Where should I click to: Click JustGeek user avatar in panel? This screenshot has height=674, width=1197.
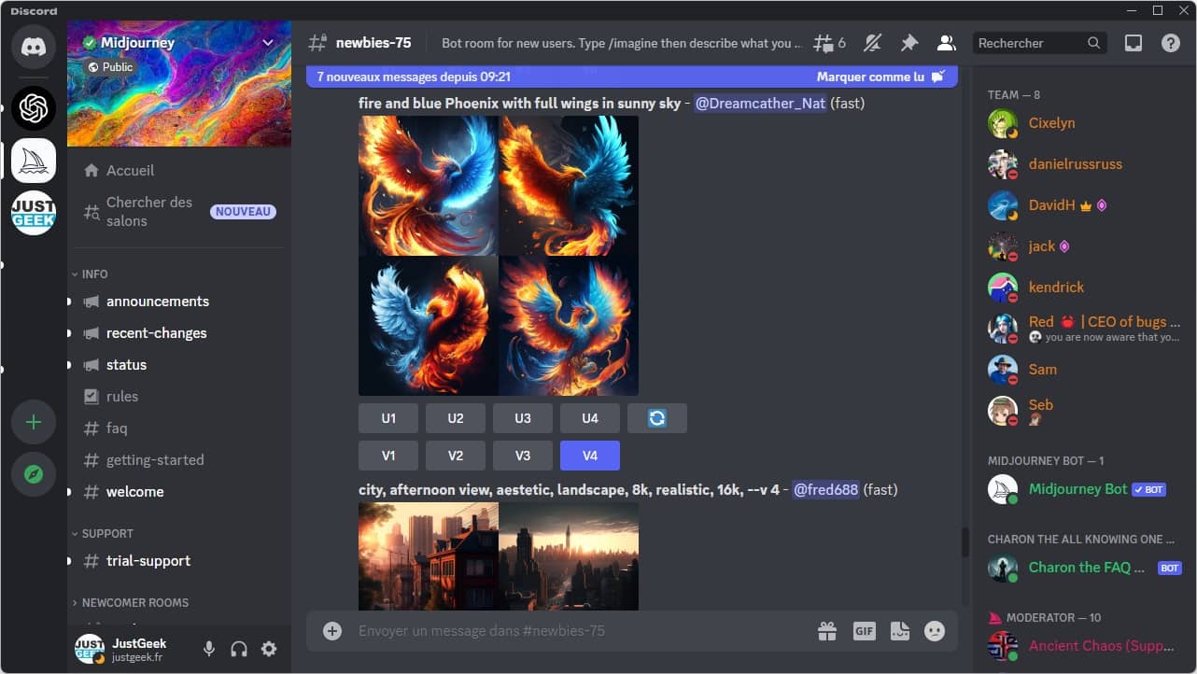tap(90, 649)
